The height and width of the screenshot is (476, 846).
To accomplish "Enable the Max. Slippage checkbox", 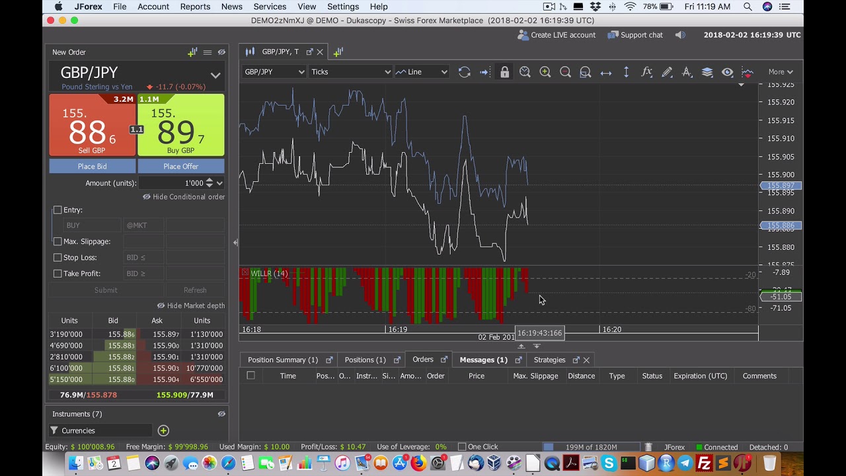I will [58, 242].
